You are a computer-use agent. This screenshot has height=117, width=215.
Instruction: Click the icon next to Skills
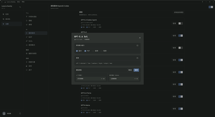pos(26,41)
